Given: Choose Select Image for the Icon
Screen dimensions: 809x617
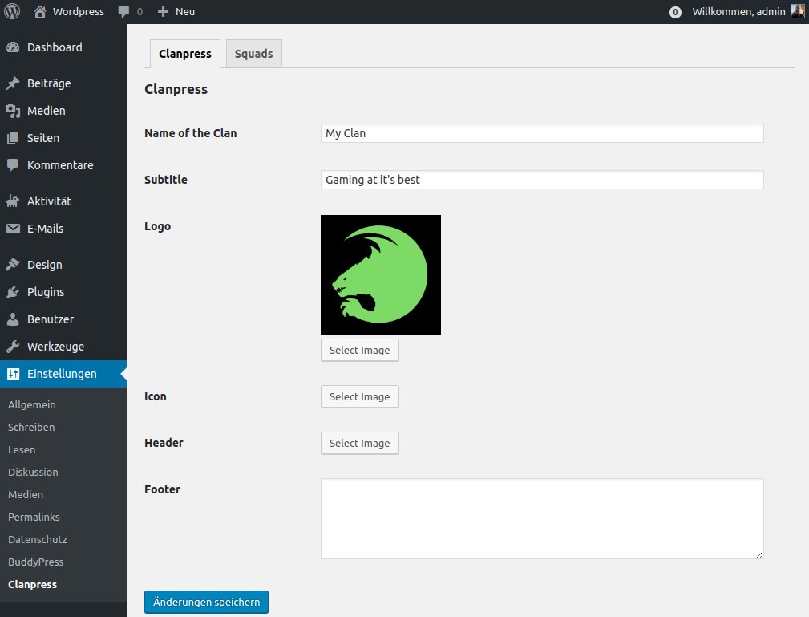Looking at the screenshot, I should tap(359, 396).
